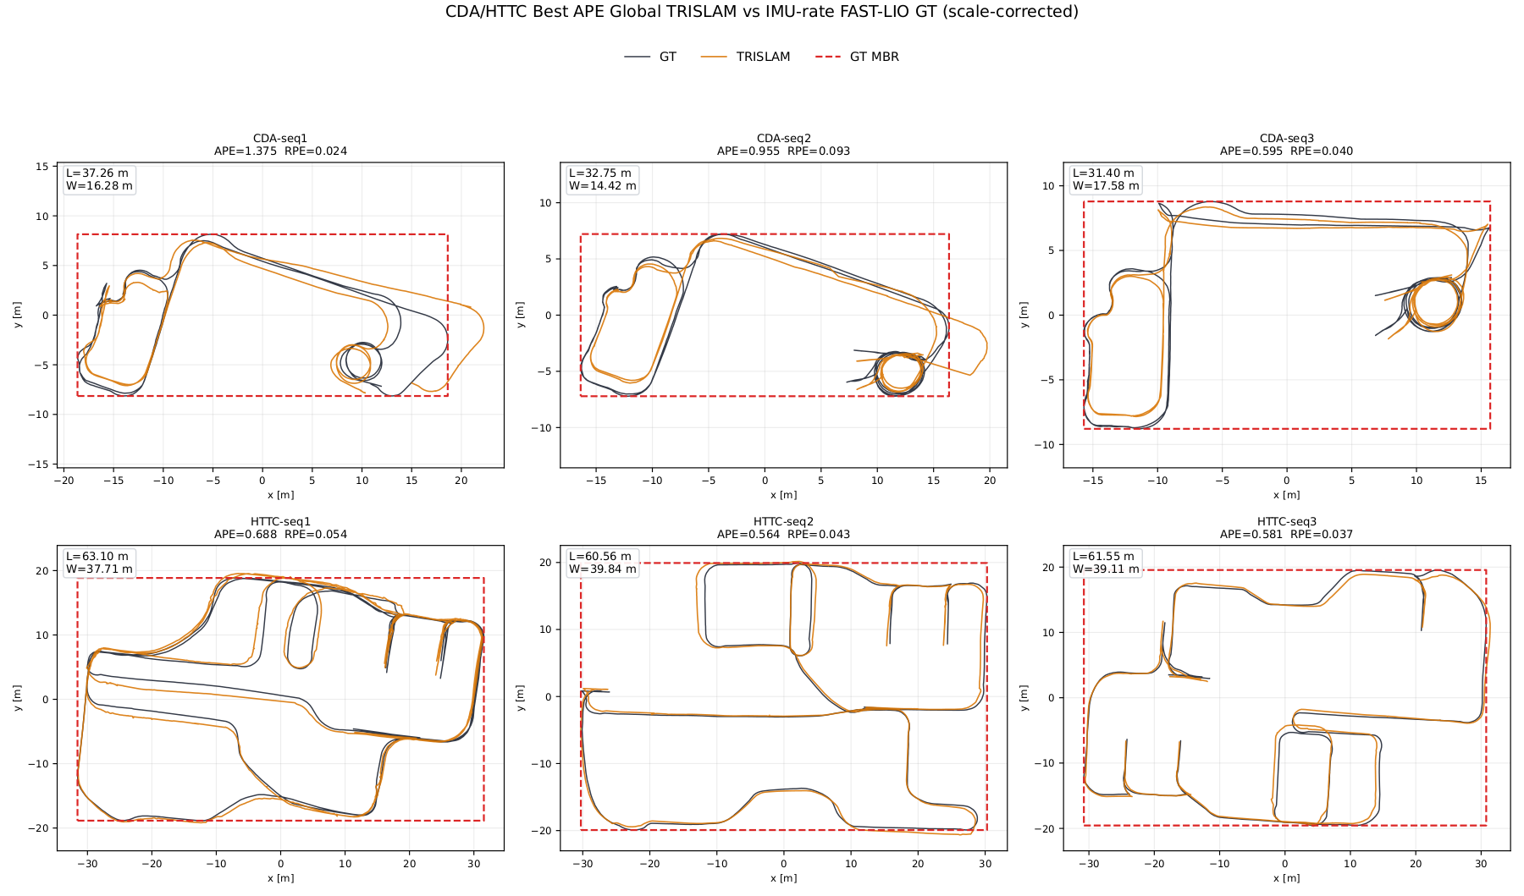Click the APE=0.581 RPE=0.037 metrics line
The height and width of the screenshot is (896, 1524).
(x=1287, y=535)
